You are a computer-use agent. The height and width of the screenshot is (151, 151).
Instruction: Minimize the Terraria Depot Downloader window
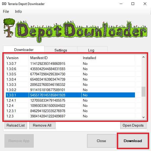pyautogui.click(x=121, y=4)
